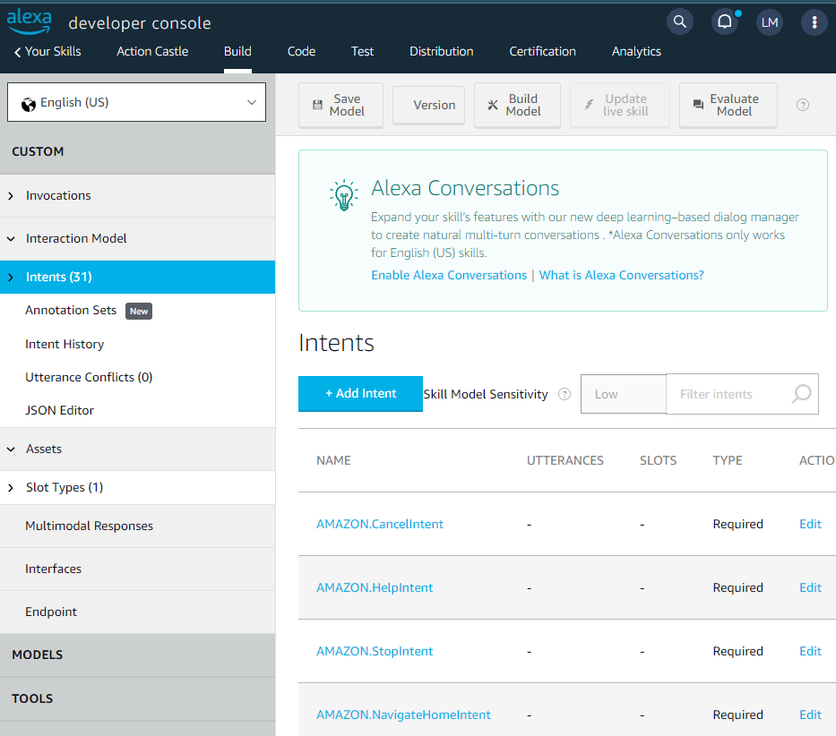Click the NAME column header
836x736 pixels.
click(x=333, y=460)
